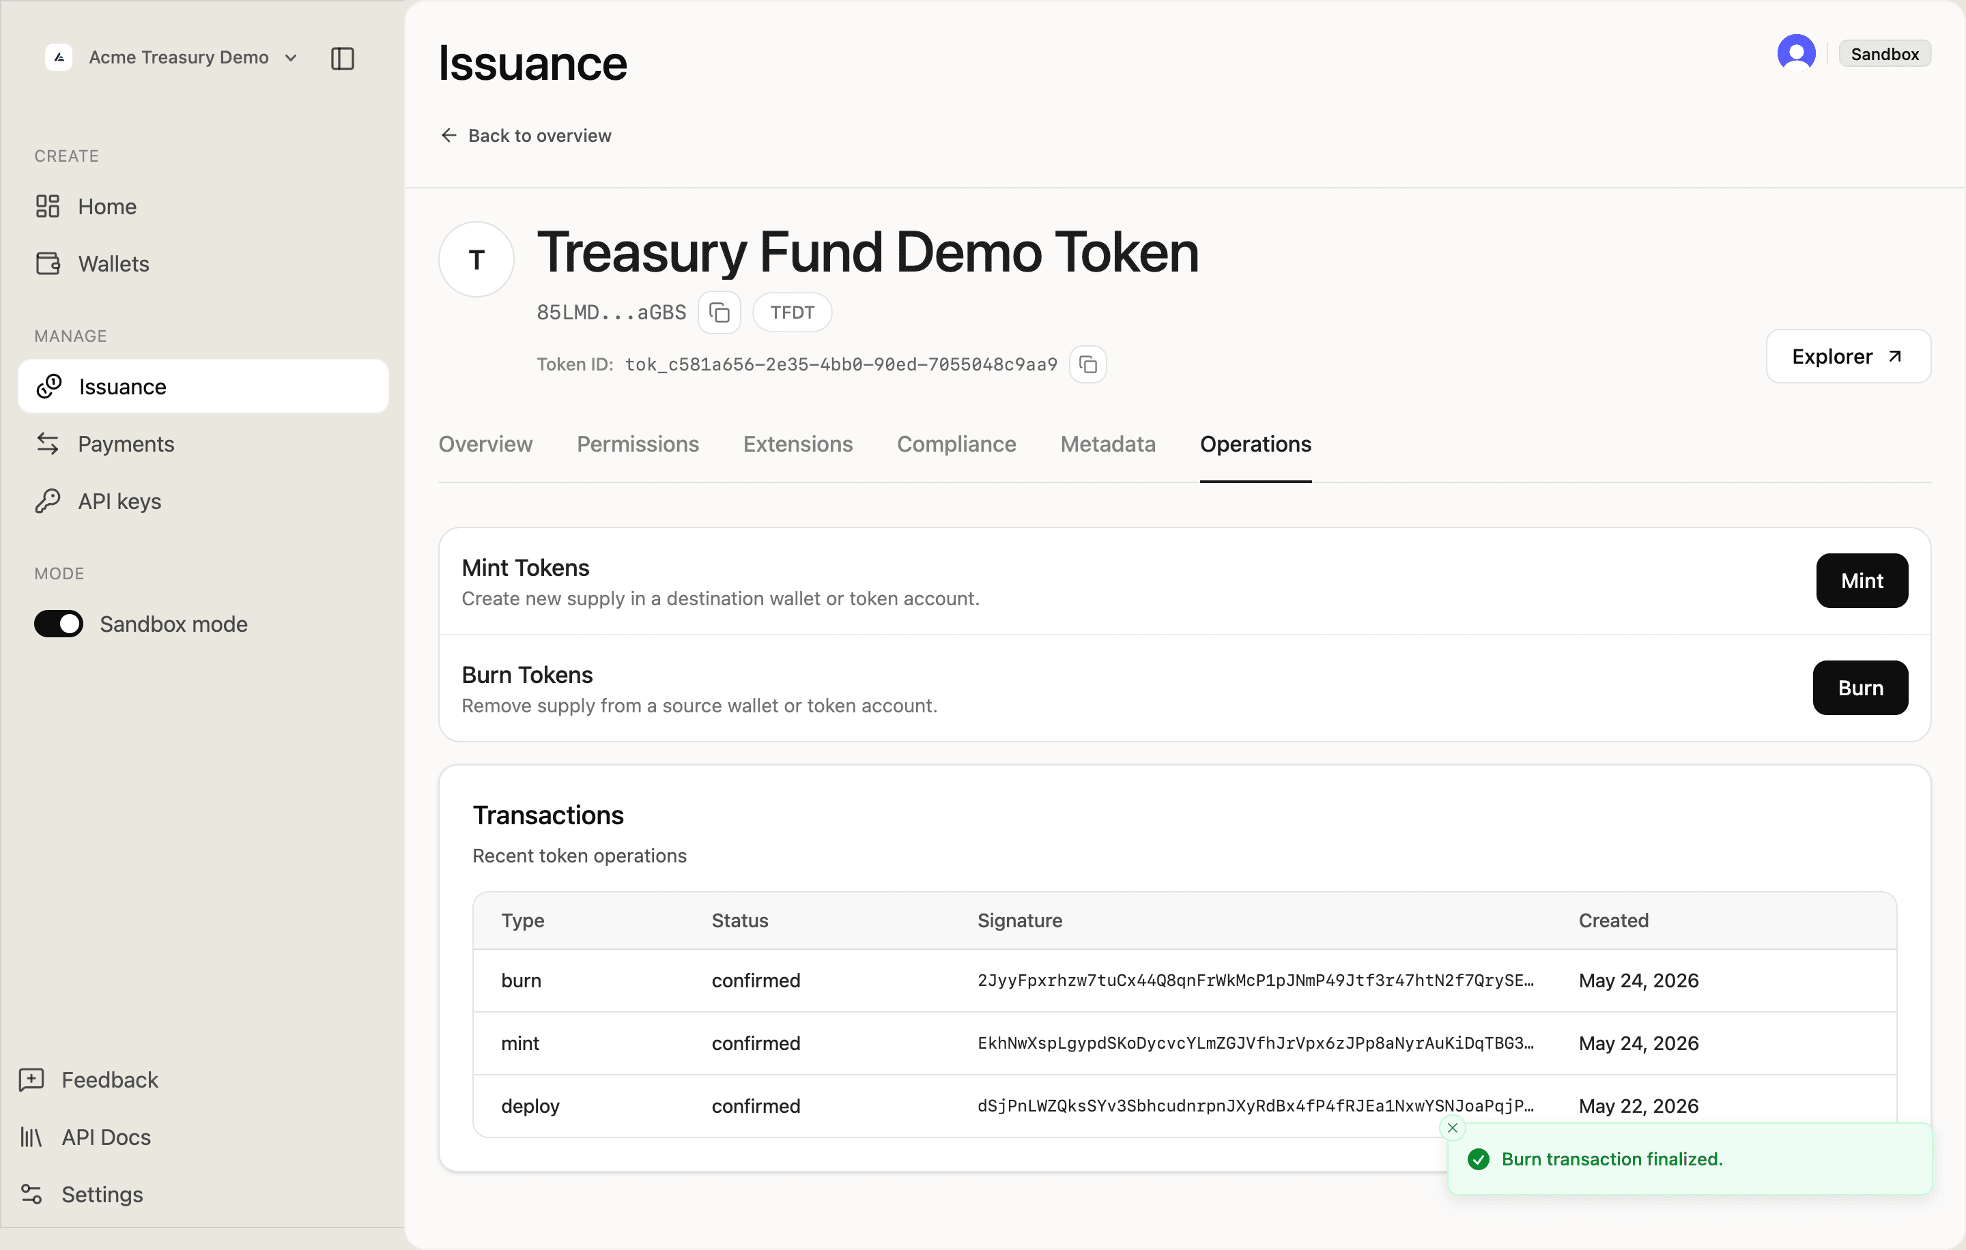The width and height of the screenshot is (1966, 1250).
Task: Switch to the Permissions tab
Action: (638, 444)
